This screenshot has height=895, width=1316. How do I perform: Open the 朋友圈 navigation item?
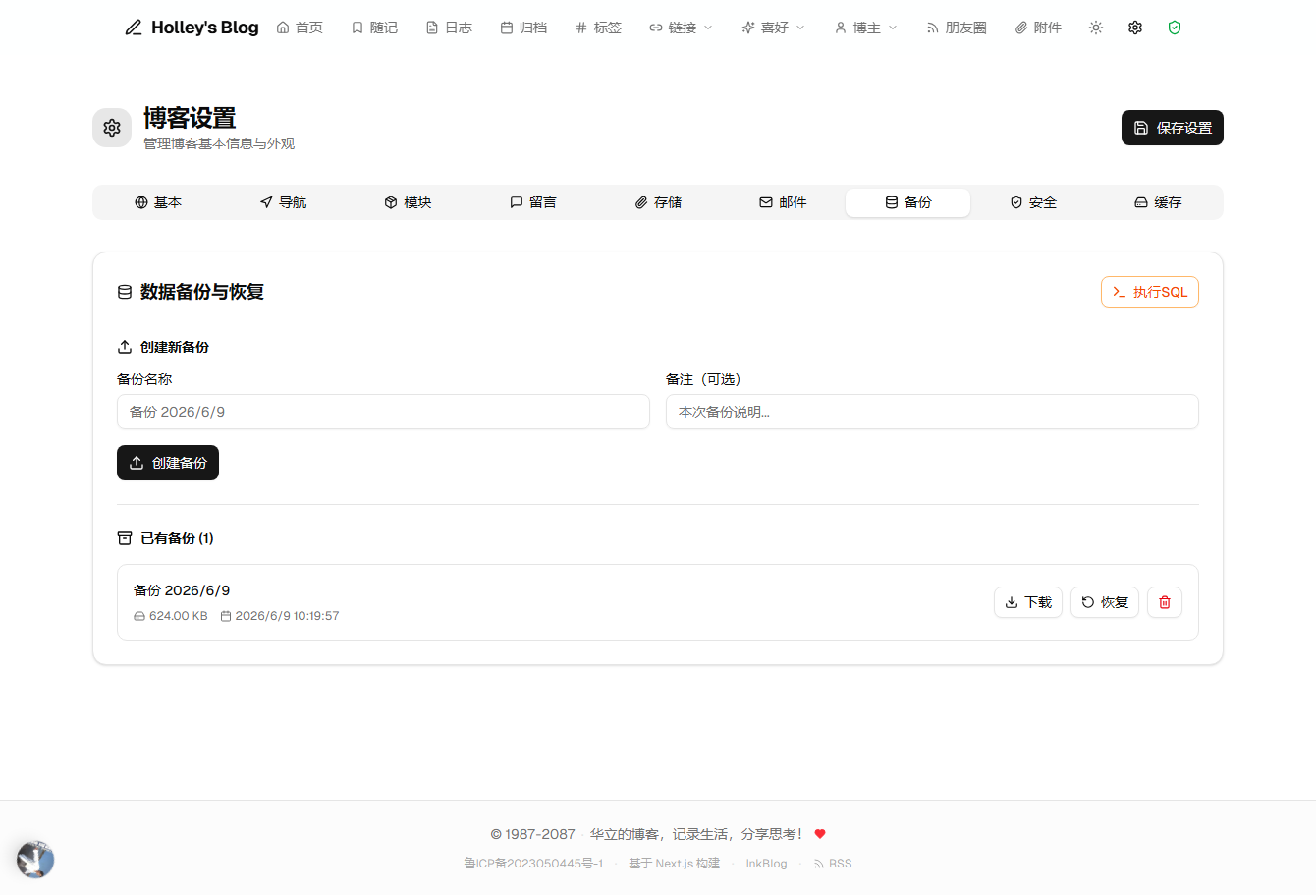[x=957, y=28]
